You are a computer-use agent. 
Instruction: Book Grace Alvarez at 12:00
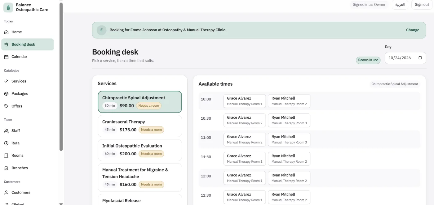[245, 178]
